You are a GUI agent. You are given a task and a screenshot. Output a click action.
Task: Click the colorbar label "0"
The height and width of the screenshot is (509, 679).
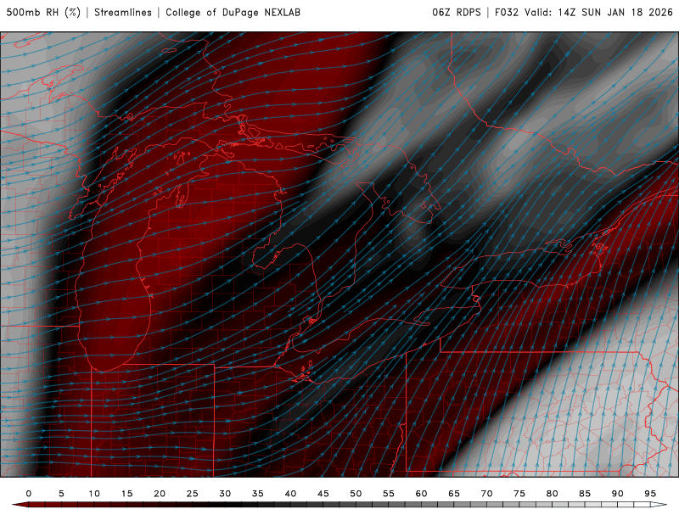(x=29, y=494)
